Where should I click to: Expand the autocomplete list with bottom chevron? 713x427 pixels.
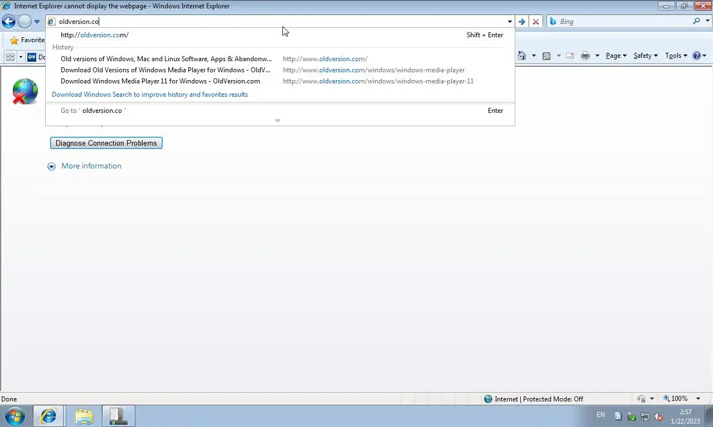[x=277, y=121]
